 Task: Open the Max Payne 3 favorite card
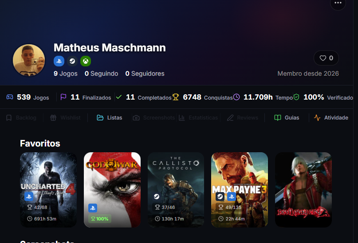tap(240, 190)
